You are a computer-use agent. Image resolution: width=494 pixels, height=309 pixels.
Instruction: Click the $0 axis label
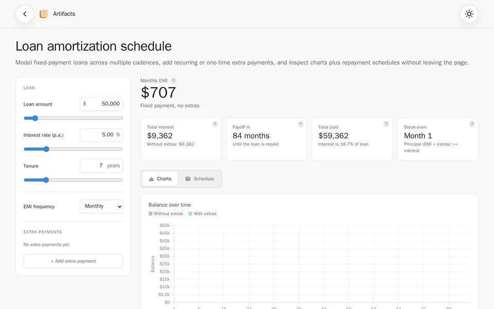pyautogui.click(x=167, y=302)
